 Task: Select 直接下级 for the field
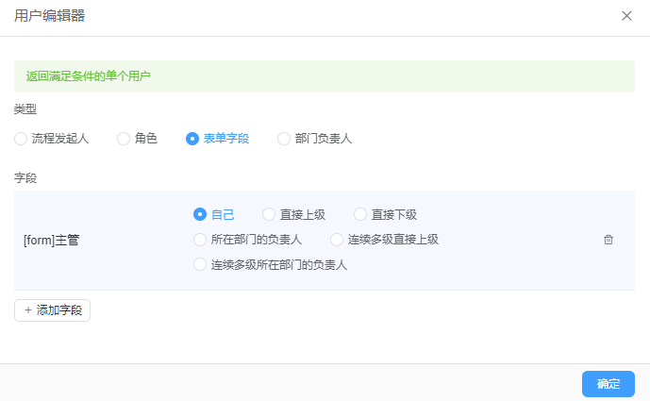pos(360,214)
